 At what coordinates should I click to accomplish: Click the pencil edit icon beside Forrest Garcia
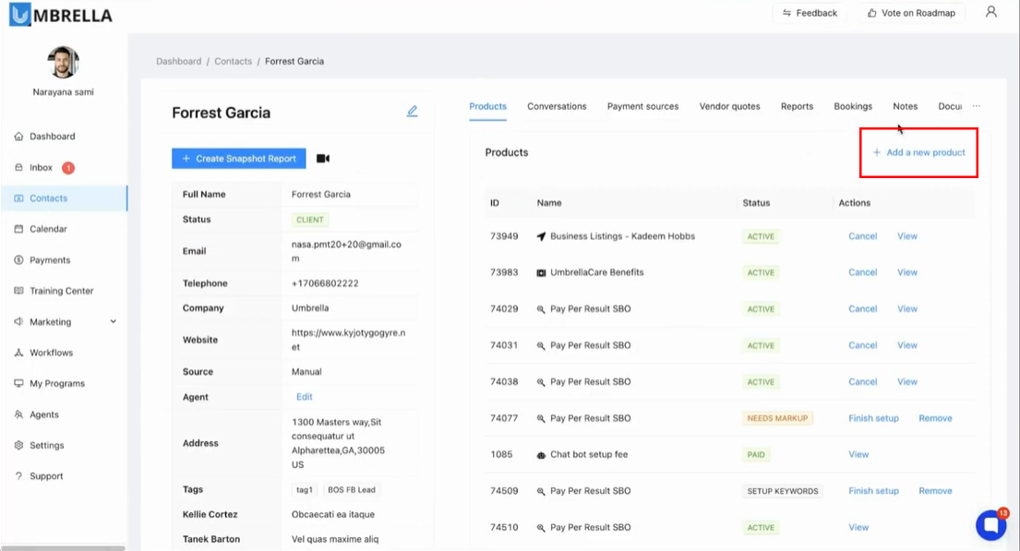412,112
